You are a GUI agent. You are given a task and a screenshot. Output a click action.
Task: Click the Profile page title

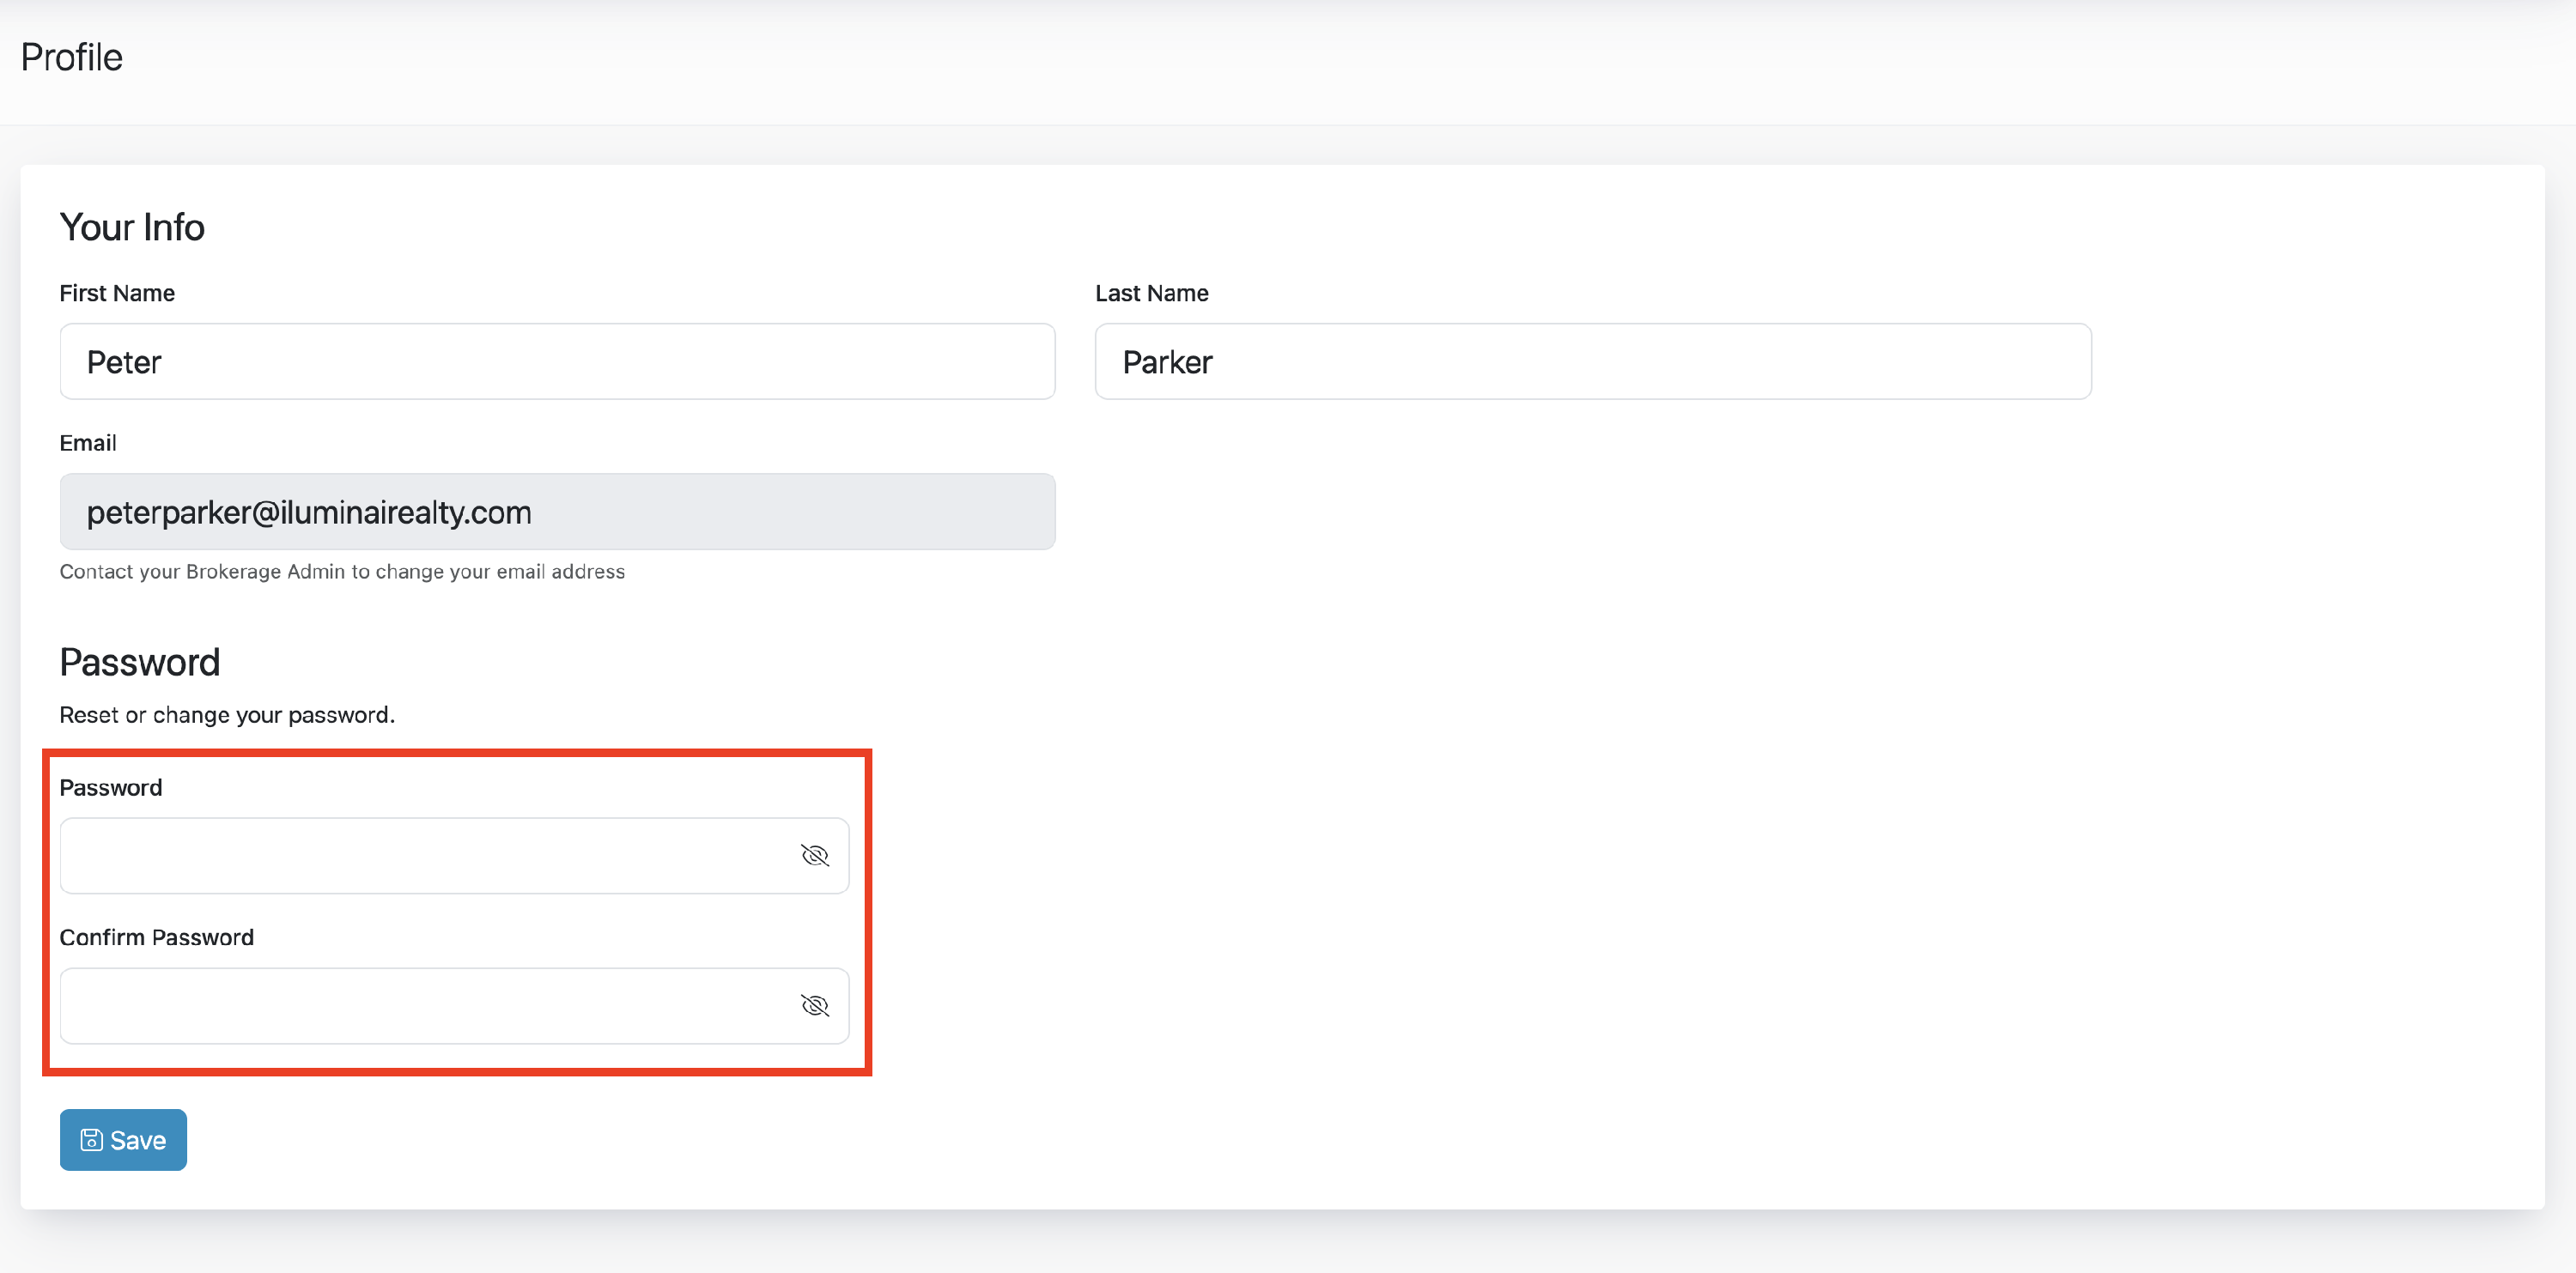tap(72, 57)
